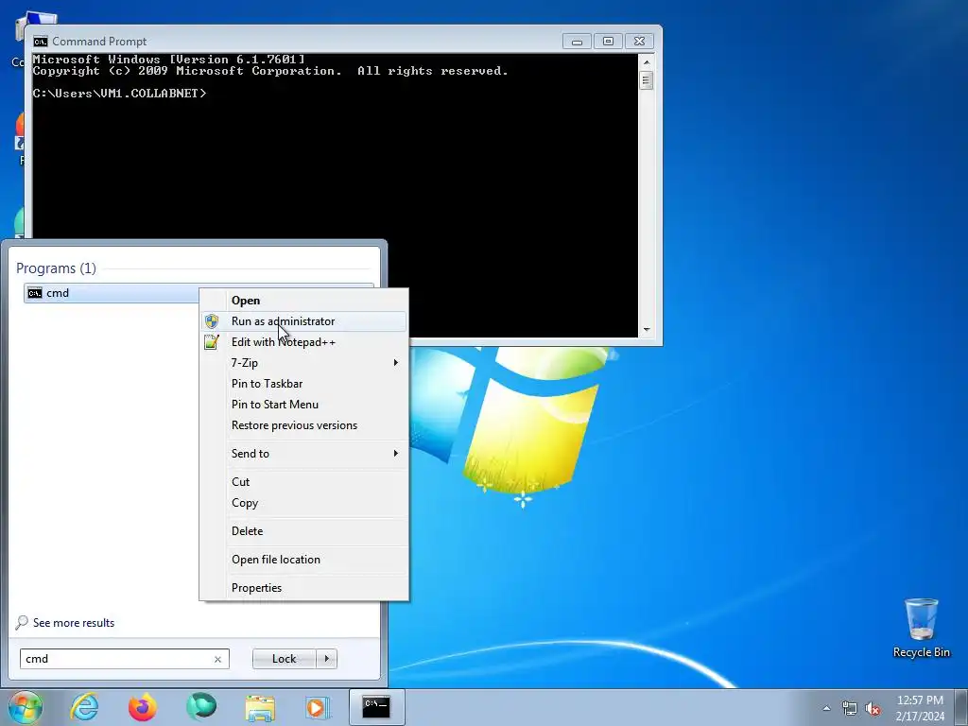This screenshot has height=726, width=968.
Task: Maximize the Command Prompt window
Action: 608,42
